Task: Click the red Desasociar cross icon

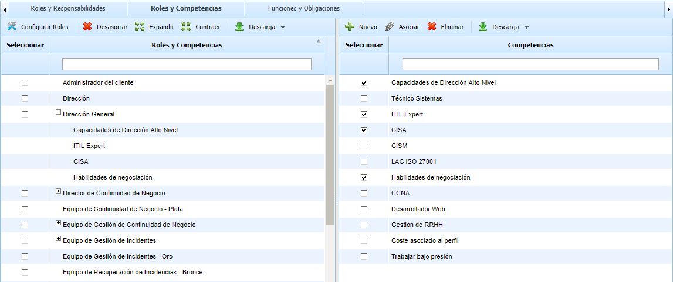Action: (87, 27)
